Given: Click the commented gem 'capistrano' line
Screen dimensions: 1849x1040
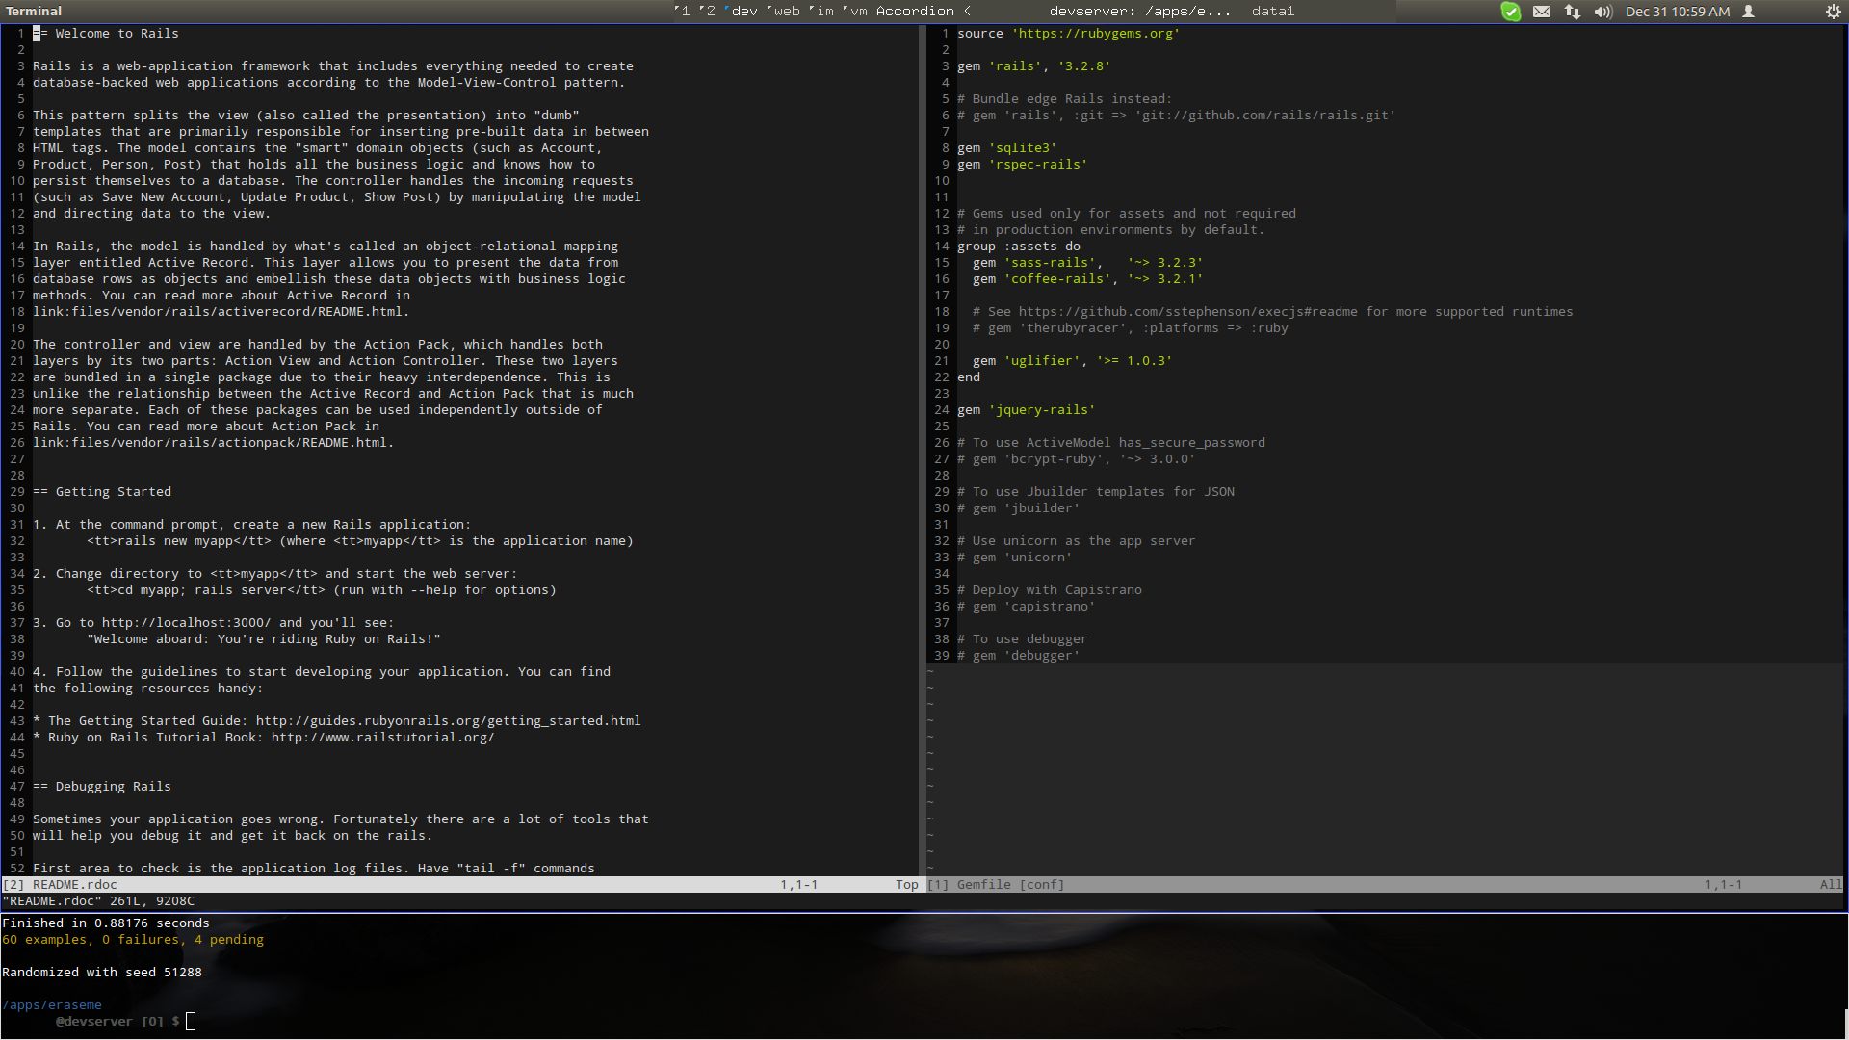Looking at the screenshot, I should coord(1027,607).
